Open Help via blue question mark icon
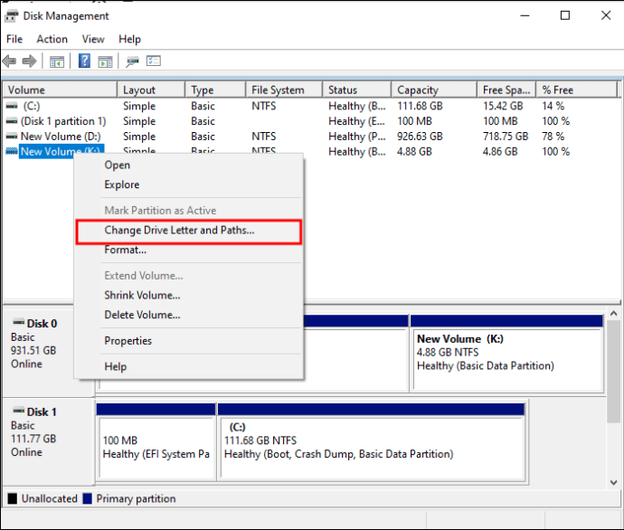 (84, 62)
